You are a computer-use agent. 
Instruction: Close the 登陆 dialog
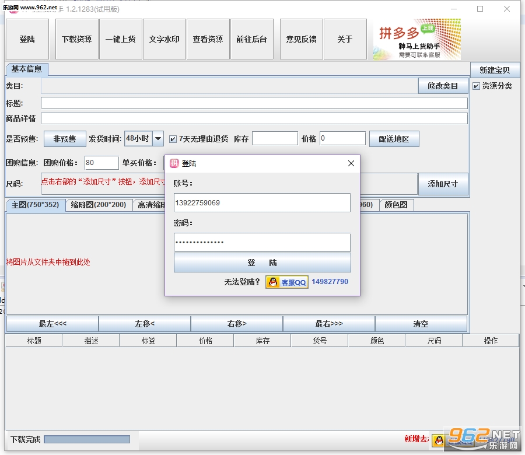[x=351, y=163]
